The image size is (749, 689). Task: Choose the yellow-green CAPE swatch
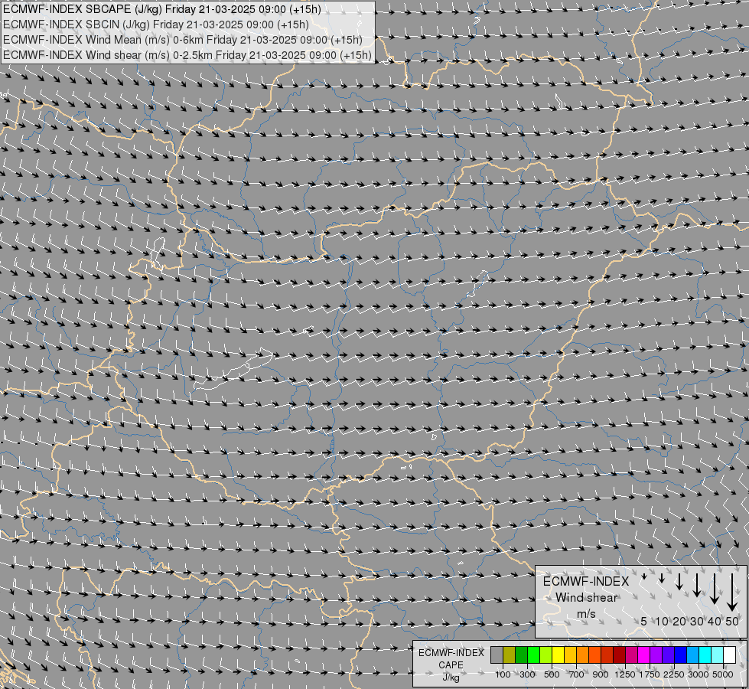546,655
